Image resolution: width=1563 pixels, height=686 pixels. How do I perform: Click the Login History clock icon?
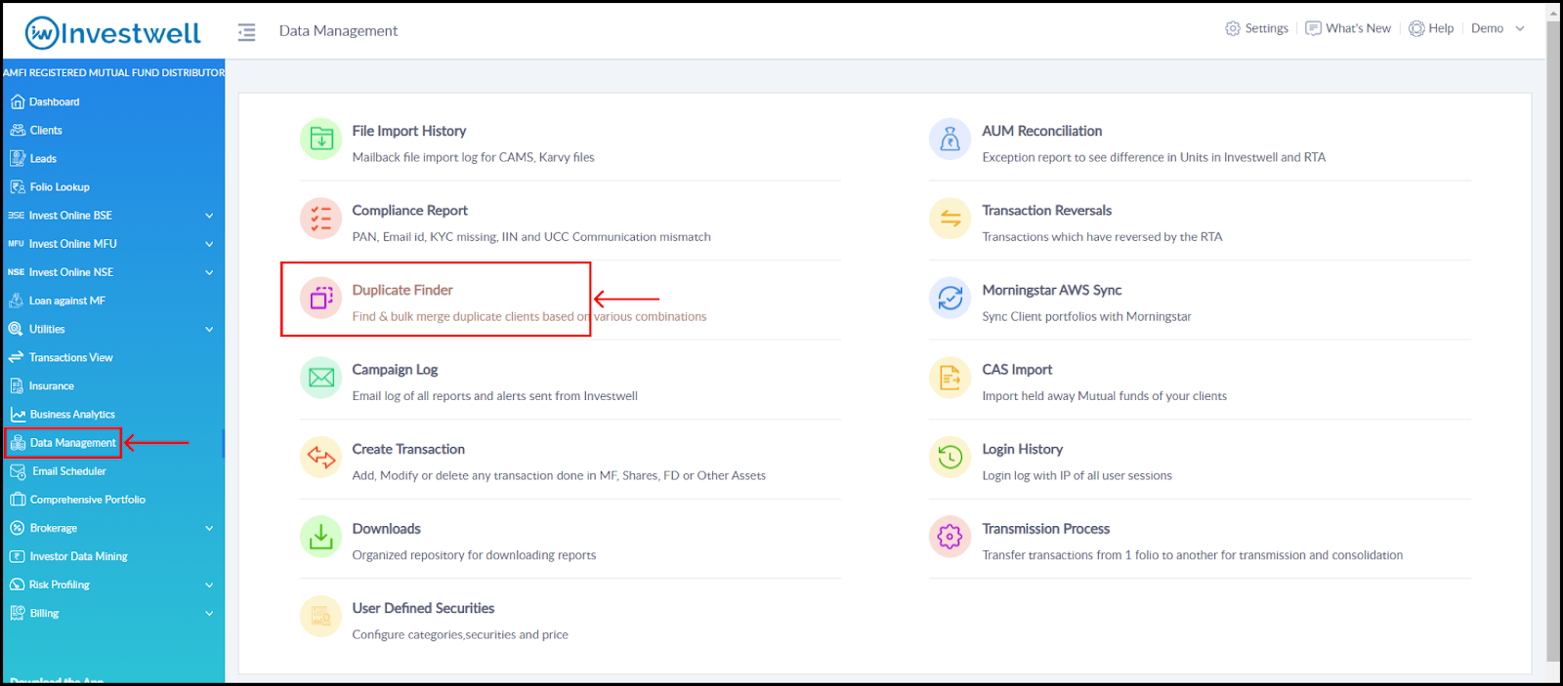pos(950,457)
